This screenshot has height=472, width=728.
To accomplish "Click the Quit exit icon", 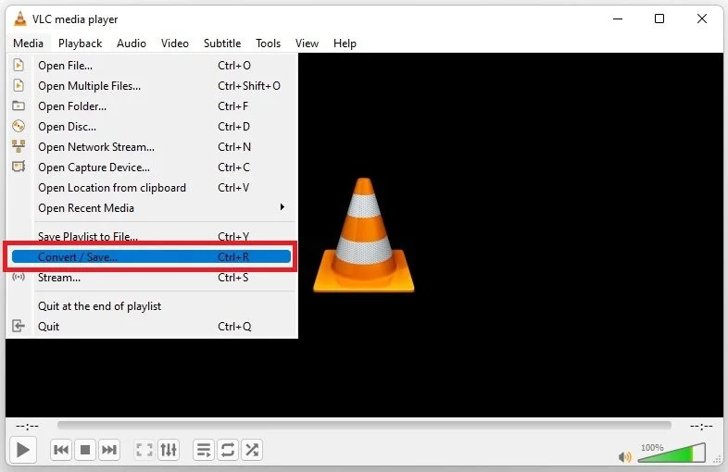I will 19,326.
